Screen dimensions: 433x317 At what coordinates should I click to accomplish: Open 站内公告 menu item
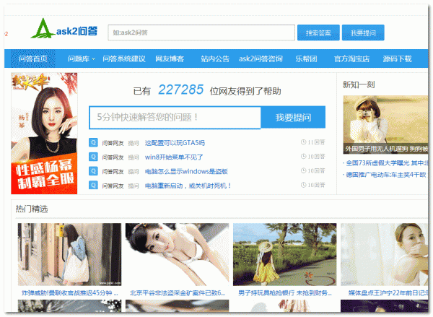click(x=215, y=59)
